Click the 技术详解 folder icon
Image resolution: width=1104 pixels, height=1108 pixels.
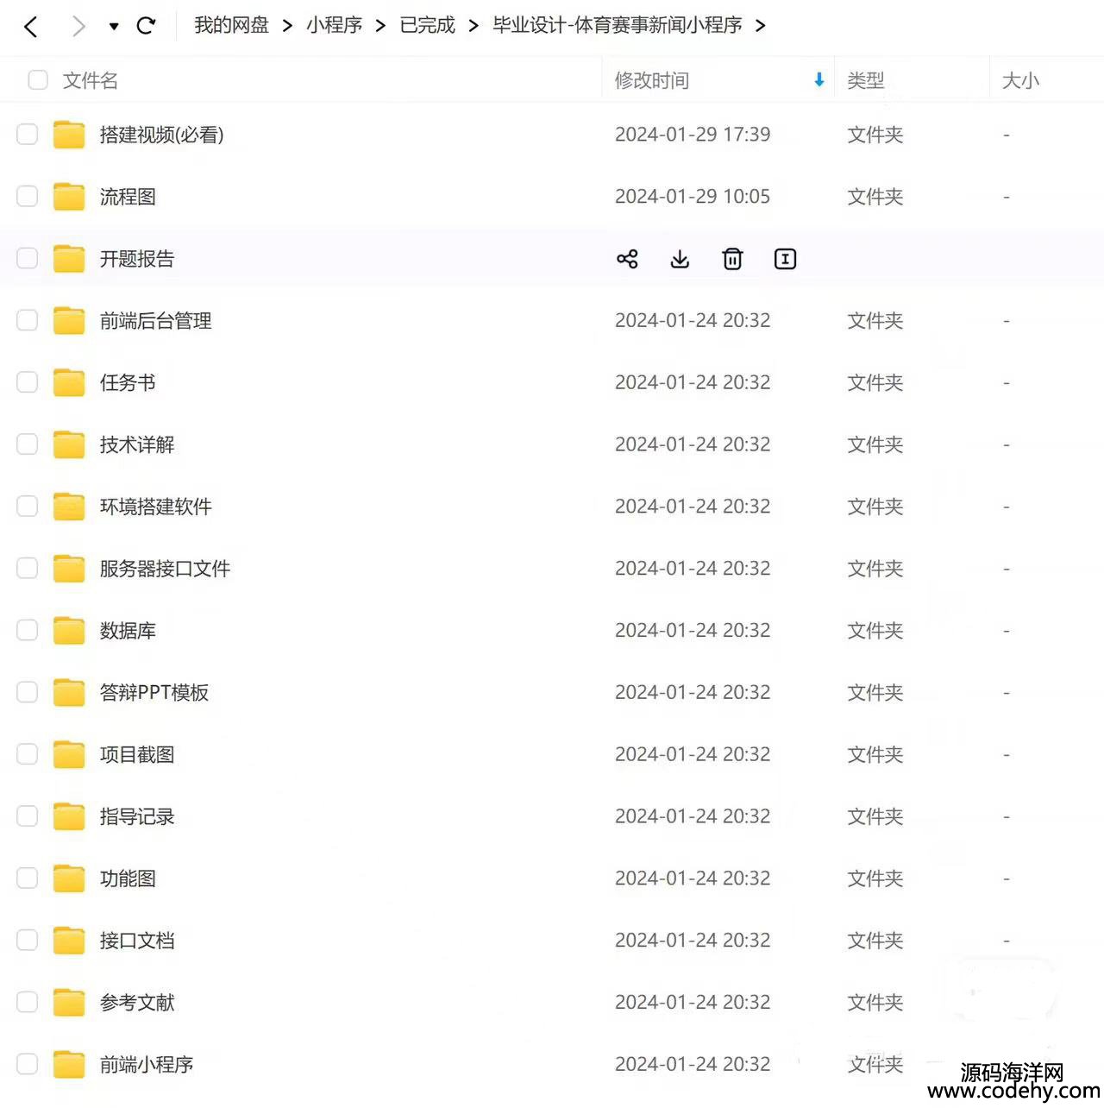[x=69, y=444]
